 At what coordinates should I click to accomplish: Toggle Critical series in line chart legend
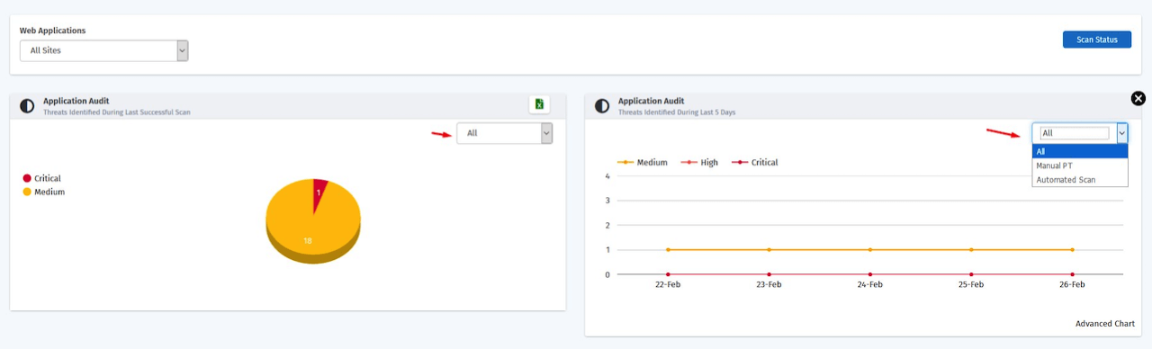(754, 163)
